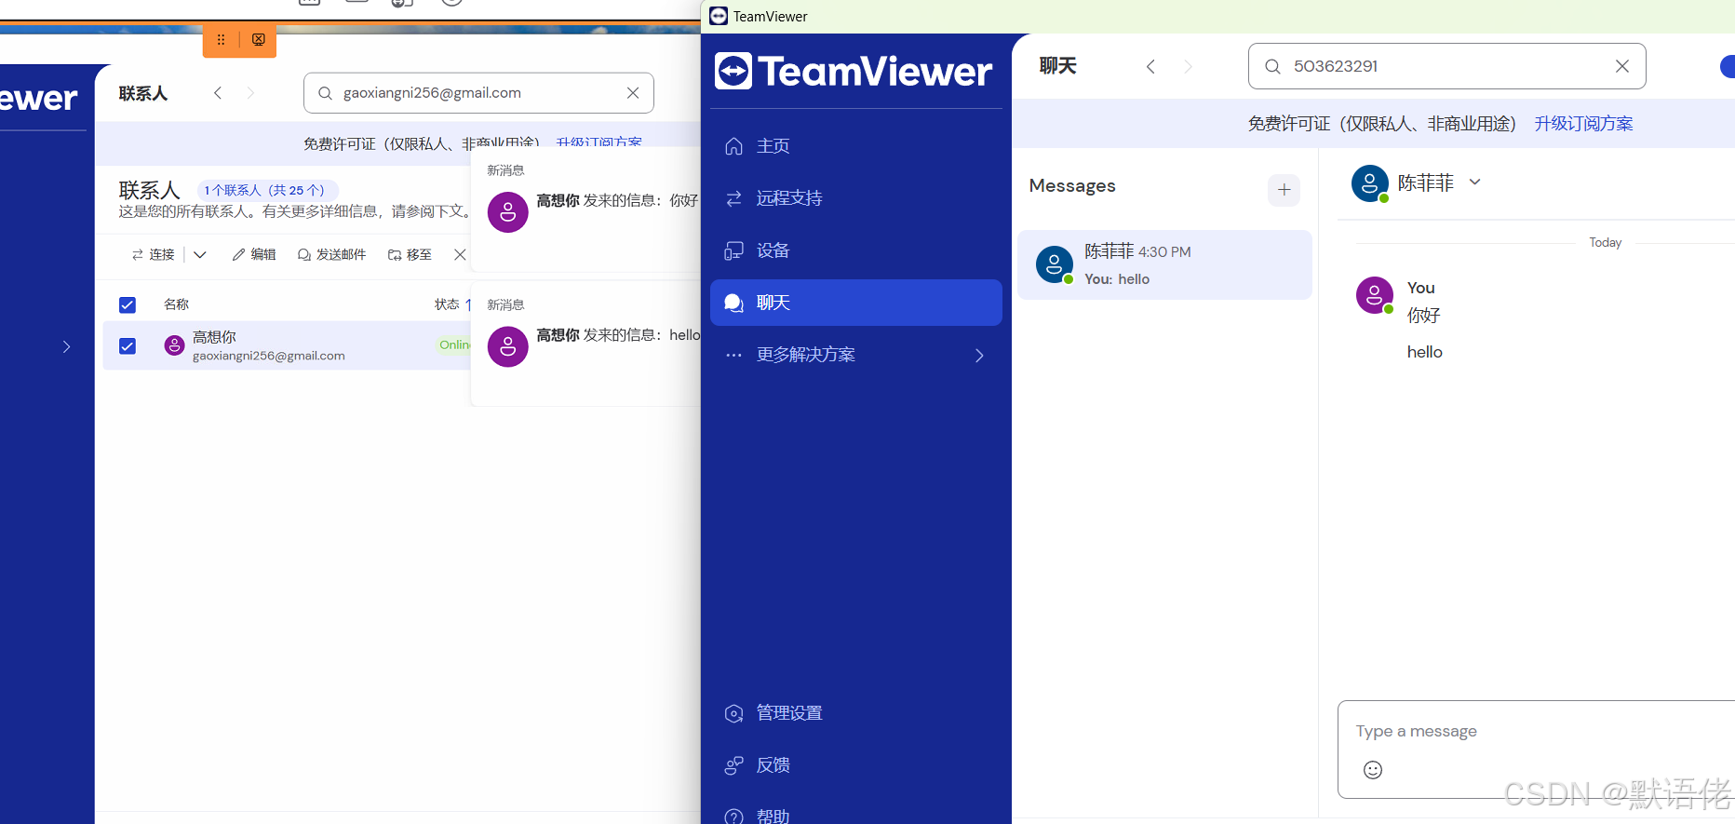Open 你好 new message notification
The width and height of the screenshot is (1735, 824).
pyautogui.click(x=586, y=209)
